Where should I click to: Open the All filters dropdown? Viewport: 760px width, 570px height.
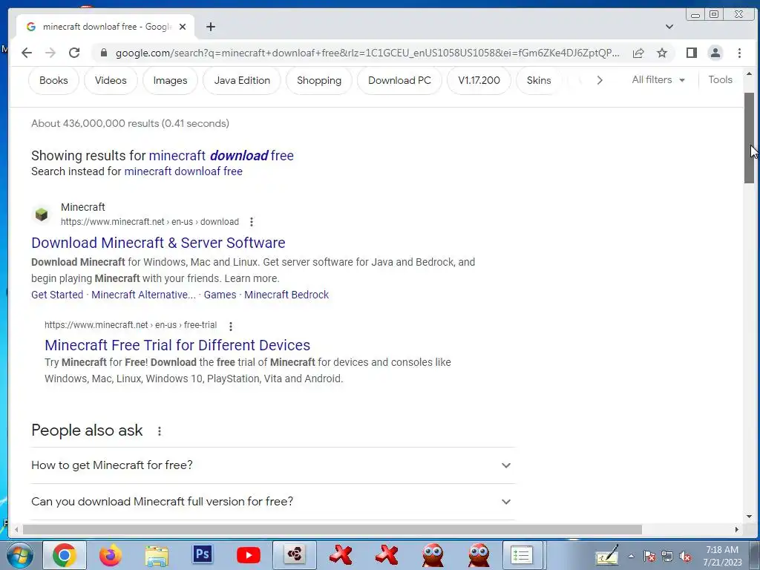coord(658,80)
